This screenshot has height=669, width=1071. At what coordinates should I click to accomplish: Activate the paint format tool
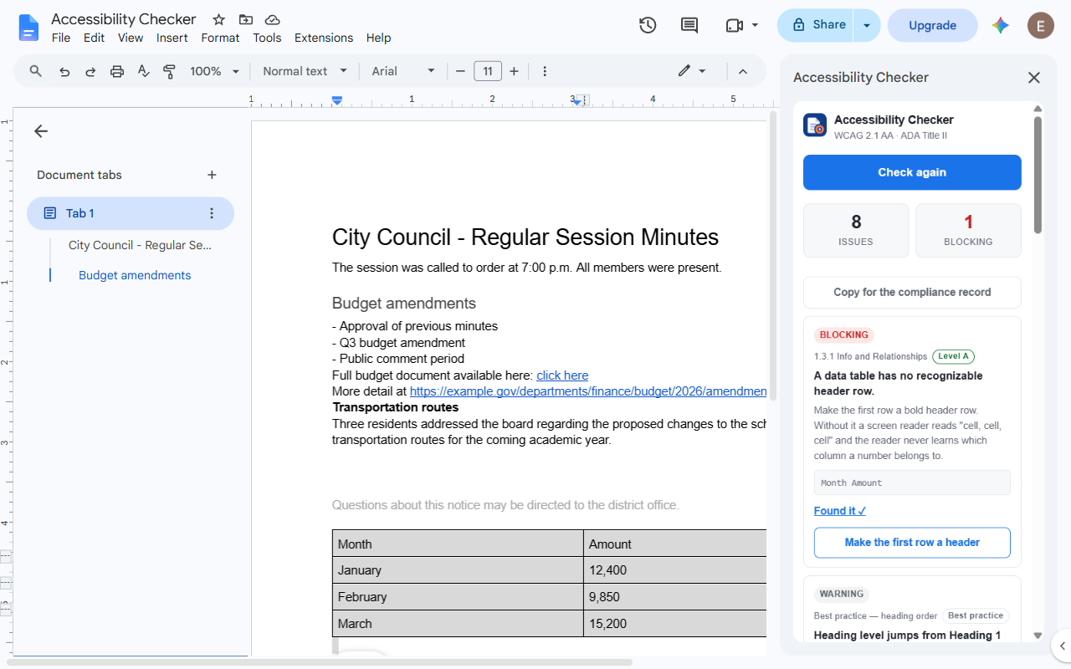169,71
